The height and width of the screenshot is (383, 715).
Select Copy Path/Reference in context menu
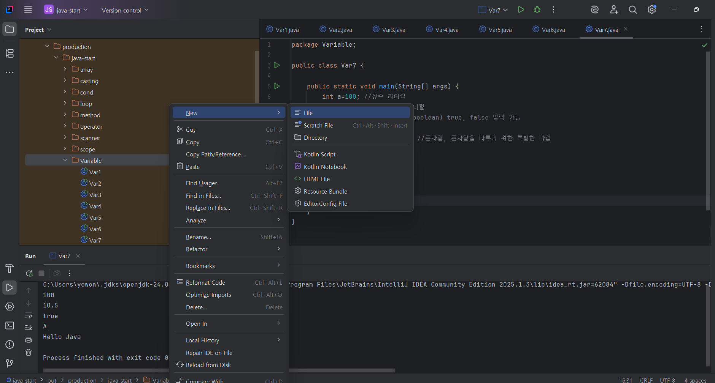pyautogui.click(x=229, y=154)
